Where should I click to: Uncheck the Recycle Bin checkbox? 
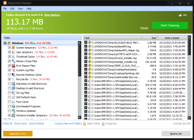coord(9,79)
